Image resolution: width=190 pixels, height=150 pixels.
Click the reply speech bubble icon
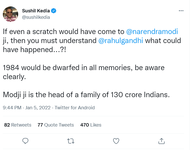pyautogui.click(x=25, y=141)
